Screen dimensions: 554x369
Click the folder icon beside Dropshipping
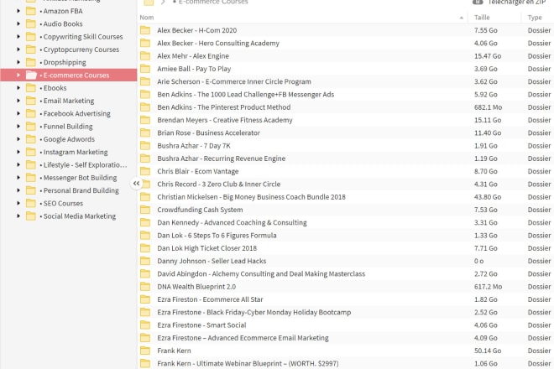coord(31,63)
